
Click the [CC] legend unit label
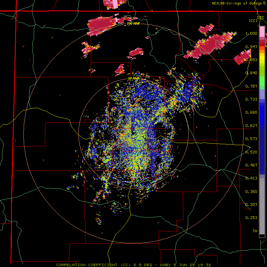coord(253,20)
